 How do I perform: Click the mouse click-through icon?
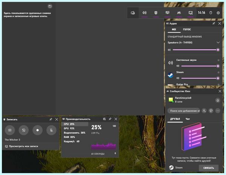211,13
